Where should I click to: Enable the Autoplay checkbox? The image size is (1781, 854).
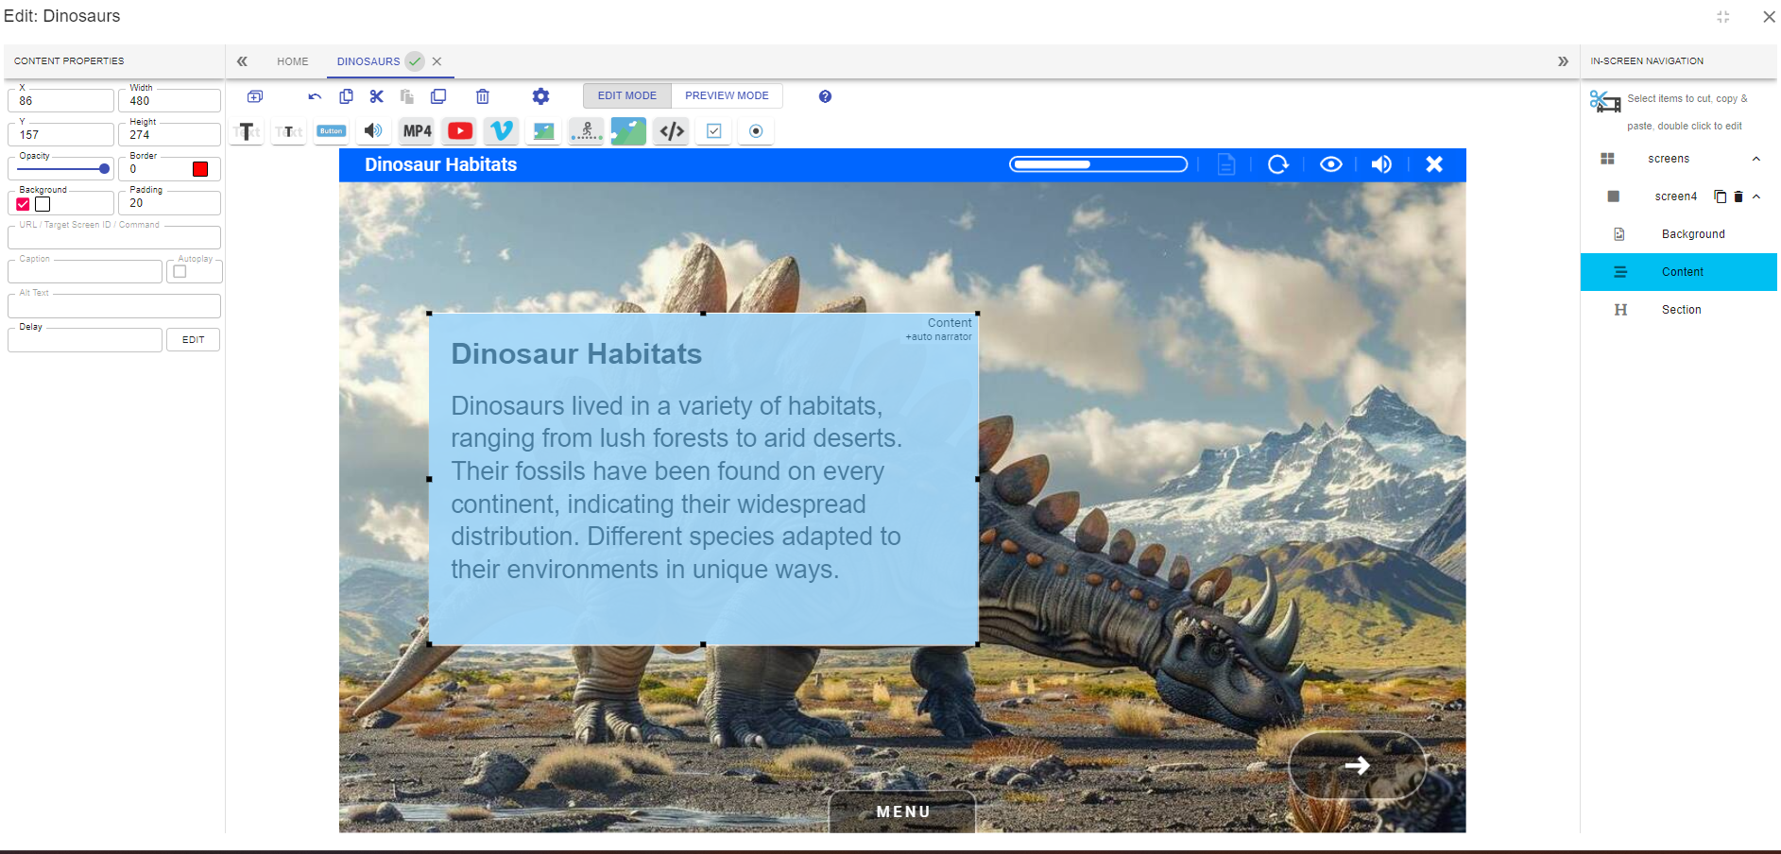(180, 272)
